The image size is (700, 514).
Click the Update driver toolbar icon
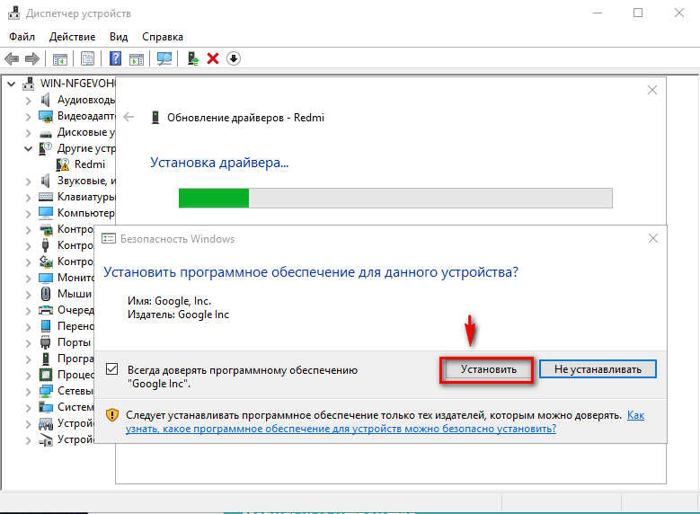click(192, 59)
